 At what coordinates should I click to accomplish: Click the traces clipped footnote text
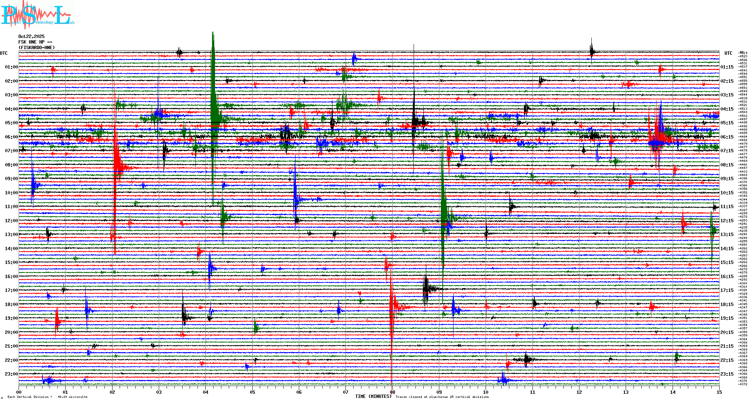click(x=442, y=397)
